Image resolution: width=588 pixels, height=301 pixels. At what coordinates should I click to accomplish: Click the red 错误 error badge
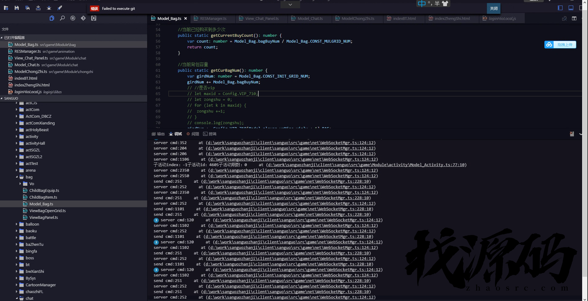94,9
